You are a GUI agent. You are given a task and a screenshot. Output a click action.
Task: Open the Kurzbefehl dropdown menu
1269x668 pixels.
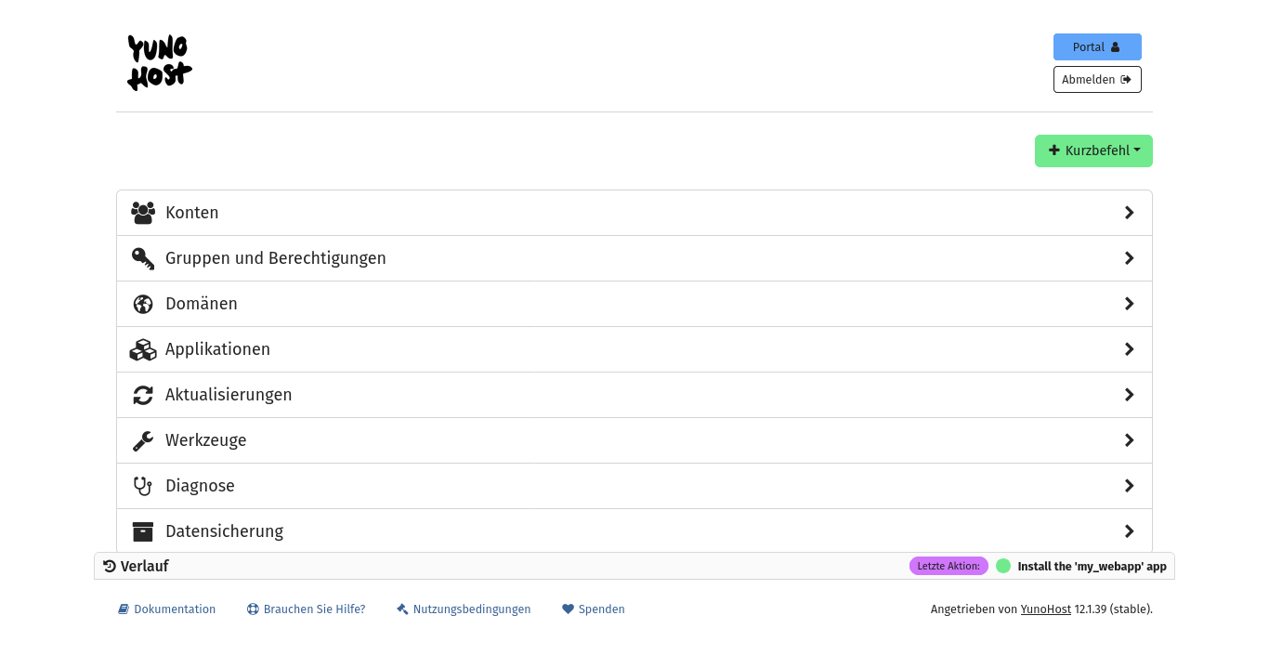[1093, 151]
